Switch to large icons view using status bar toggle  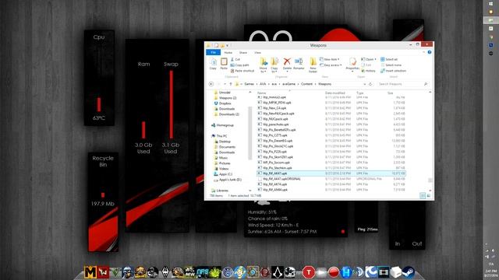click(x=428, y=196)
